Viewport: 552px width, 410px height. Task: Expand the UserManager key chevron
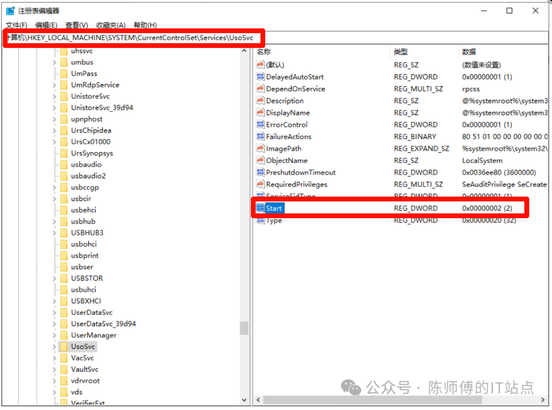coord(54,335)
